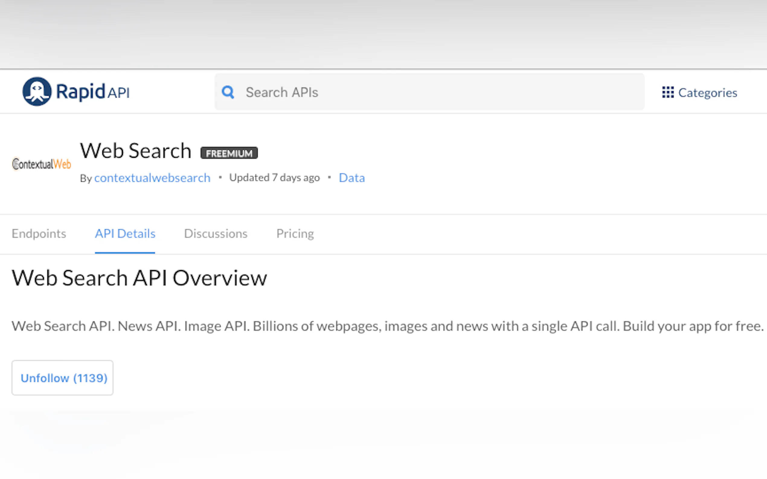Select the API Details tab
This screenshot has width=767, height=479.
125,234
